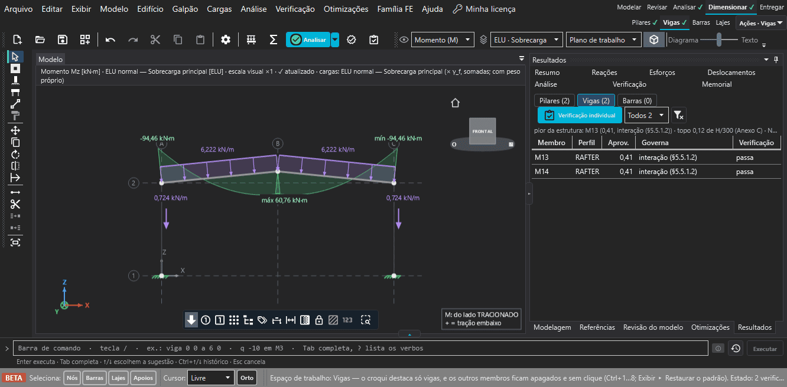787x387 pixels.
Task: Save the project with diskette icon
Action: 63,40
